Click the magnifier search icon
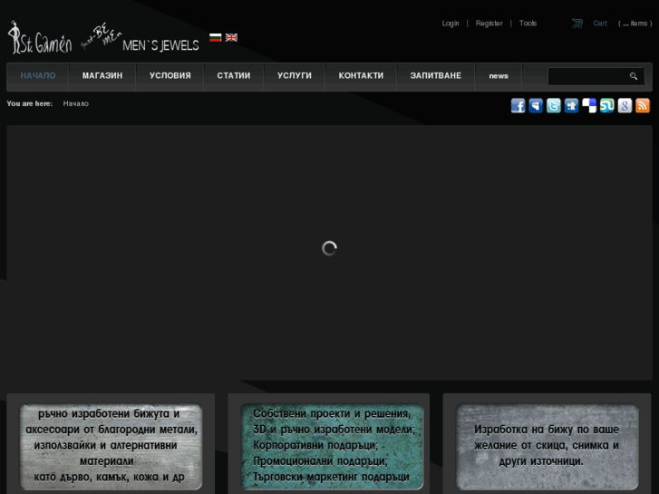The width and height of the screenshot is (659, 494). click(x=634, y=76)
